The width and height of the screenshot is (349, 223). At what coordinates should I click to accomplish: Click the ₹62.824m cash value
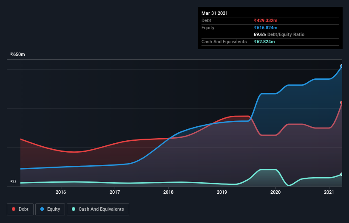click(264, 42)
